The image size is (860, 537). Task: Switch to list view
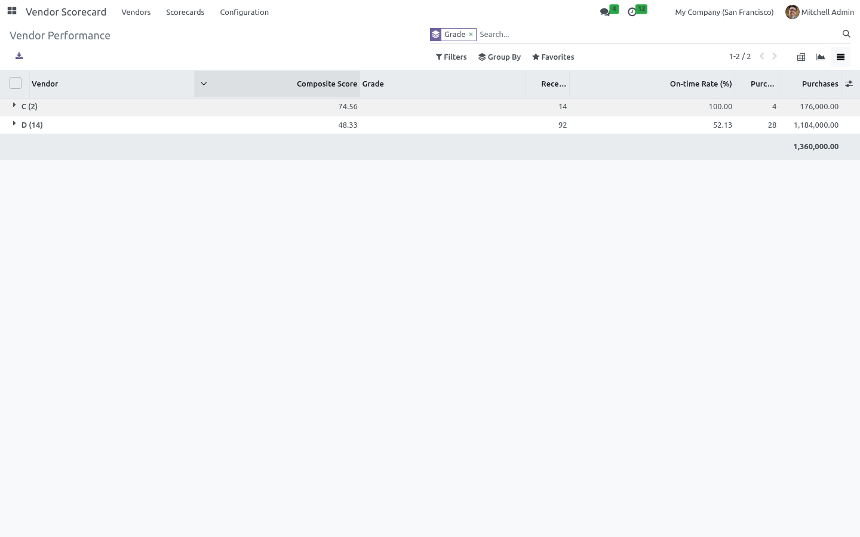tap(840, 57)
